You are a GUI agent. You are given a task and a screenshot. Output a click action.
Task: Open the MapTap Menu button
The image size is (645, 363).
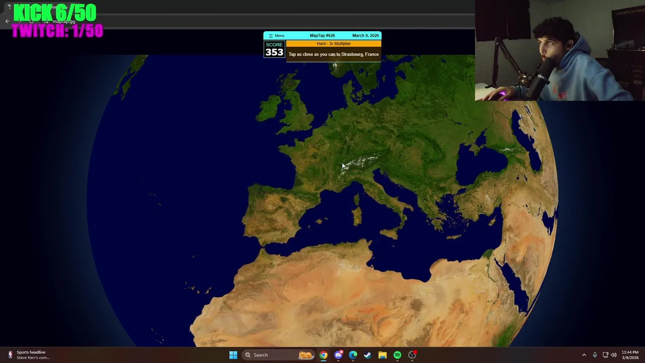click(x=276, y=36)
